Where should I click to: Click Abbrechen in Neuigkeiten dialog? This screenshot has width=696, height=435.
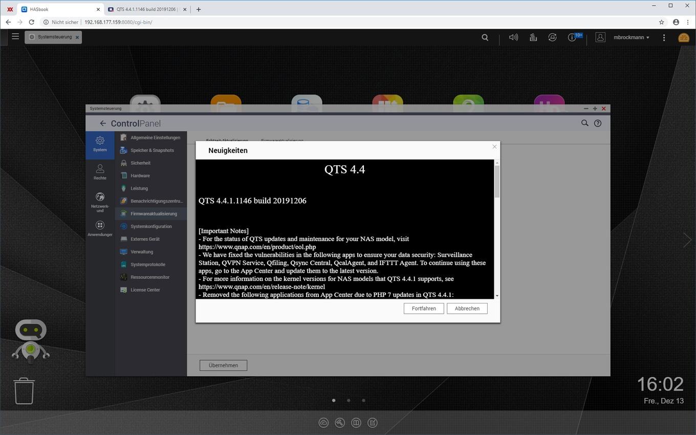click(467, 309)
